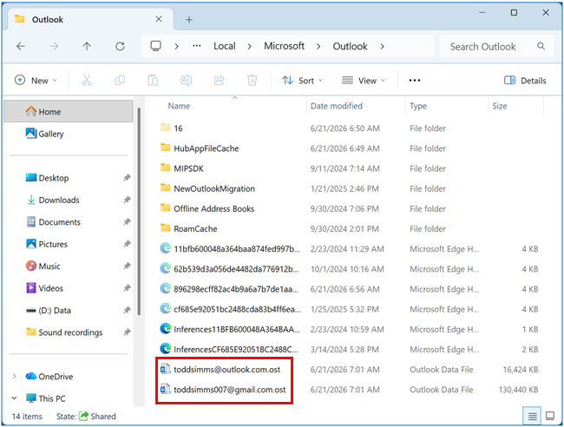Click the Gallery icon in sidebar

click(31, 134)
